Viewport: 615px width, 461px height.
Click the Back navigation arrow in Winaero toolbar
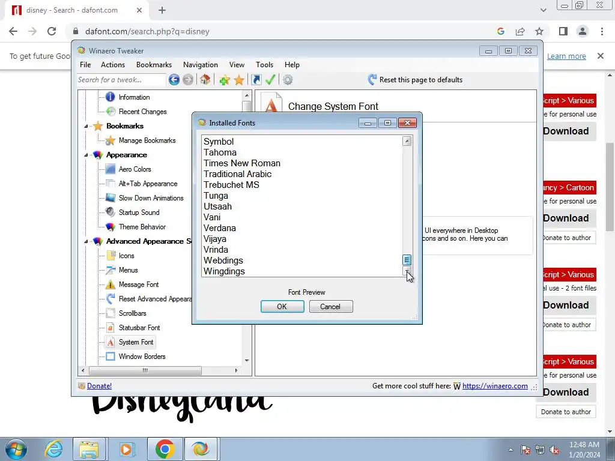(x=174, y=80)
